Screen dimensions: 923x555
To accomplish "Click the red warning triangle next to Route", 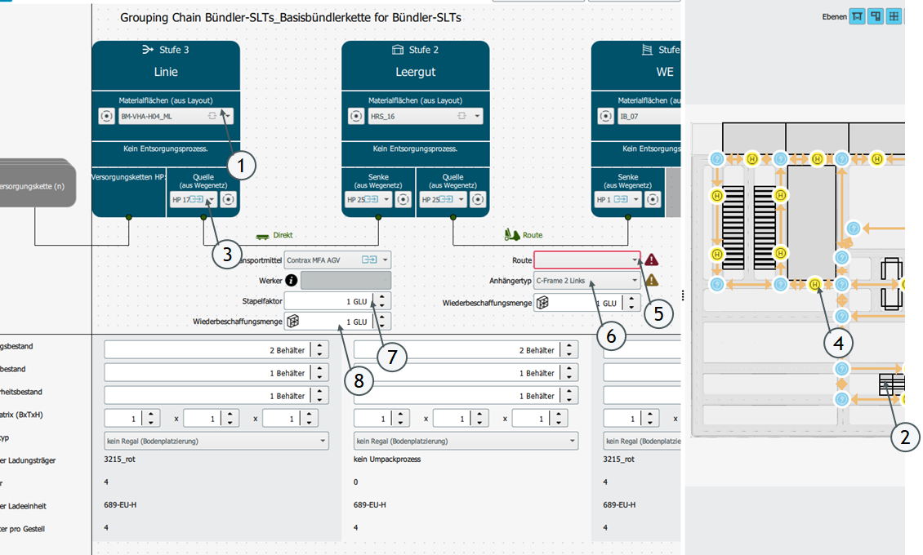I will pos(652,260).
